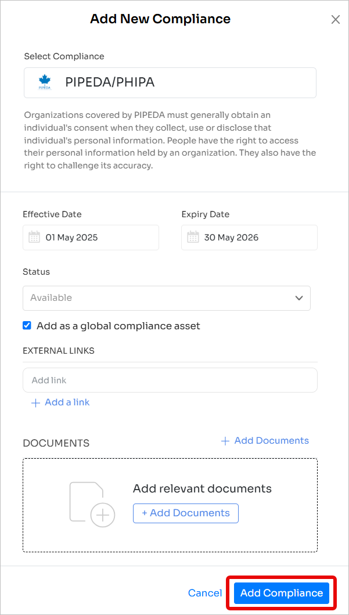Image resolution: width=349 pixels, height=615 pixels.
Task: Uncheck Add as a global compliance asset
Action: pos(27,326)
